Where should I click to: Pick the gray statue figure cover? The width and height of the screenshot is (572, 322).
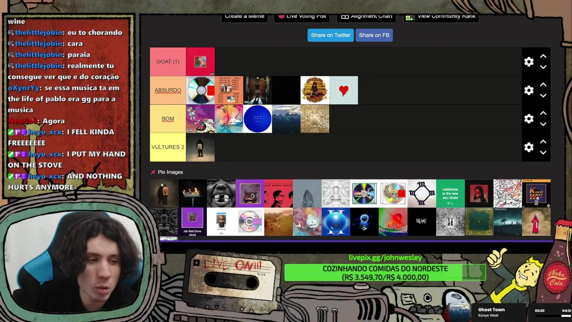(x=307, y=194)
